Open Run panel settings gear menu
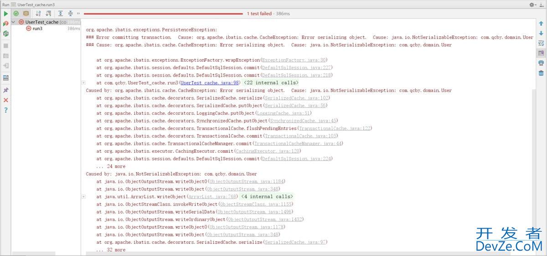This screenshot has height=256, width=547. click(x=532, y=4)
